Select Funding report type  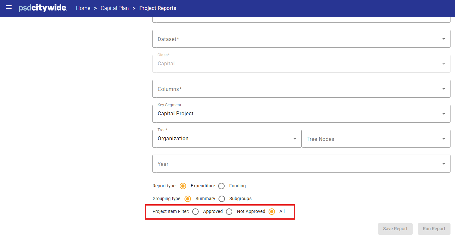(x=221, y=186)
